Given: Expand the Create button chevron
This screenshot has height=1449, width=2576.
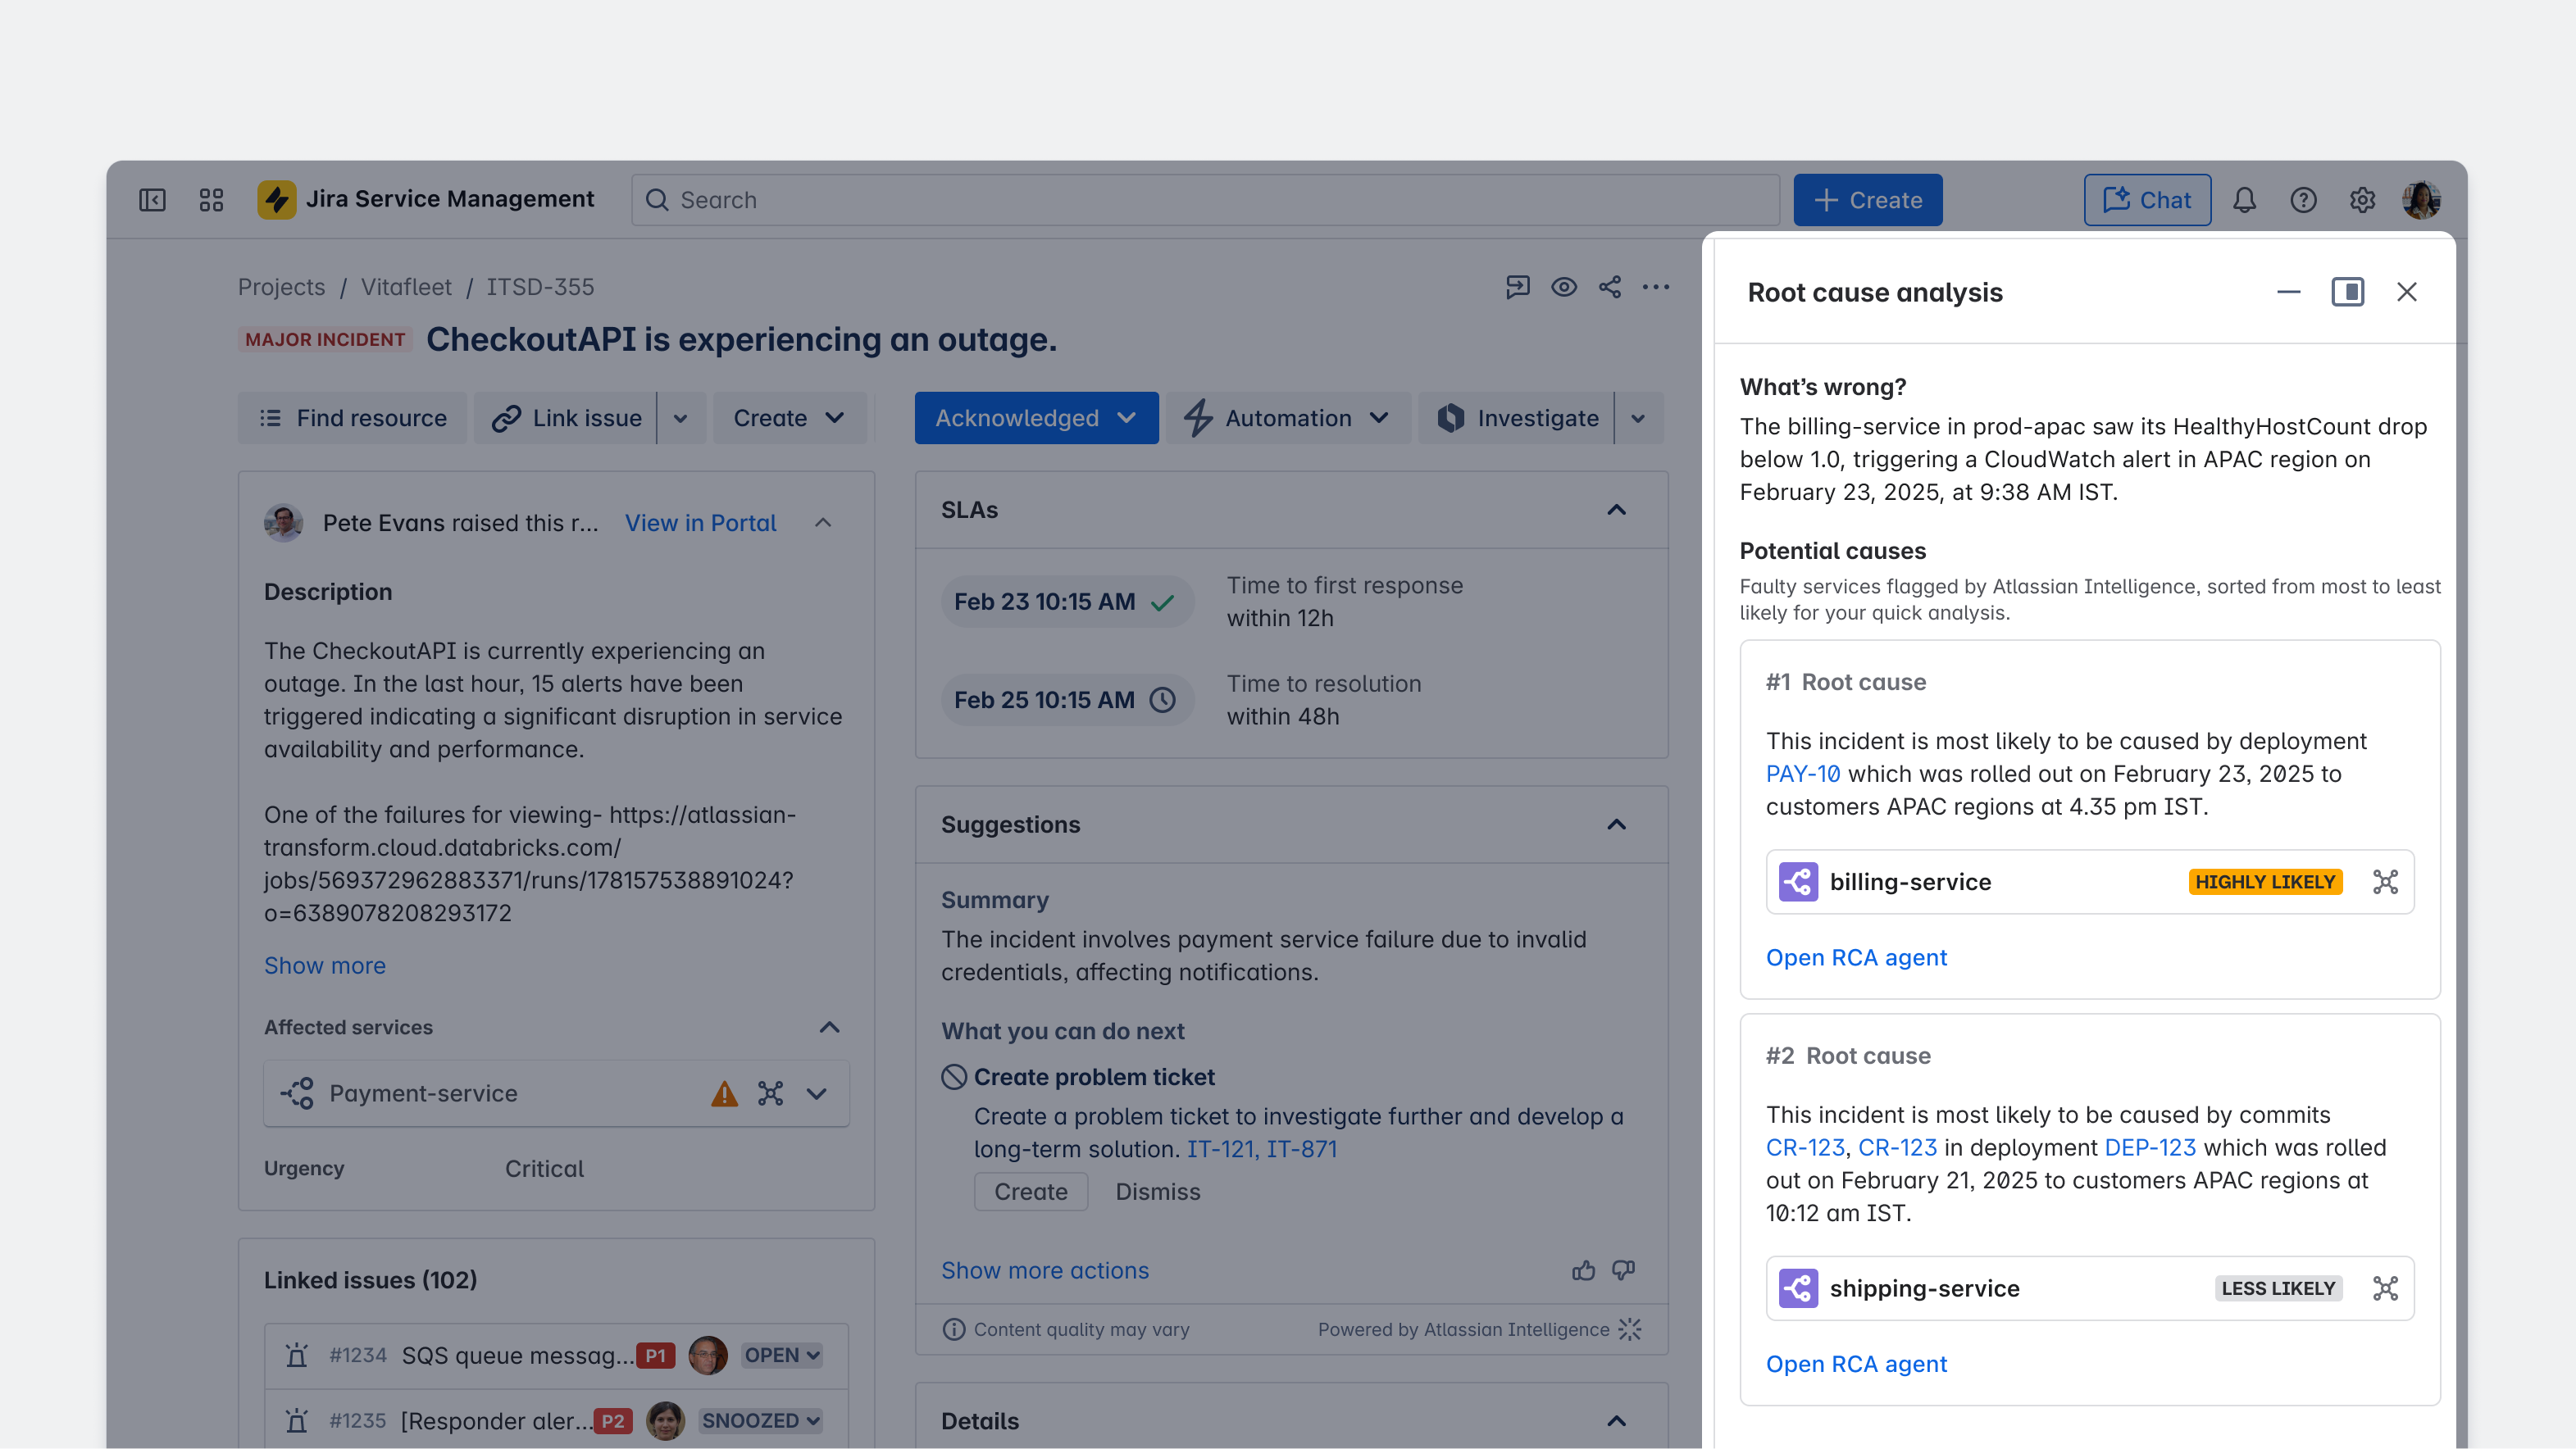Looking at the screenshot, I should (837, 418).
